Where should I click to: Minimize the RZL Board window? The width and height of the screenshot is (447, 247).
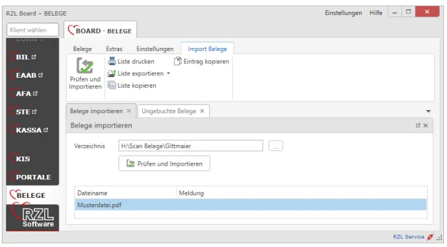click(395, 12)
